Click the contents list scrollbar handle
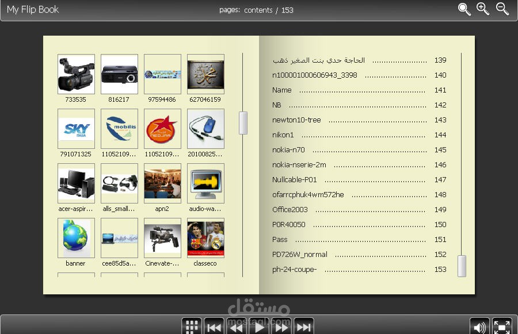 462,266
